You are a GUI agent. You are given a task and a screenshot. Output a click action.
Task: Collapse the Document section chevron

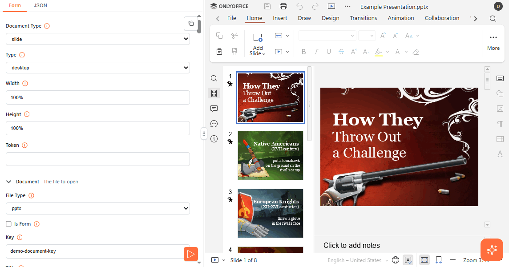9,182
